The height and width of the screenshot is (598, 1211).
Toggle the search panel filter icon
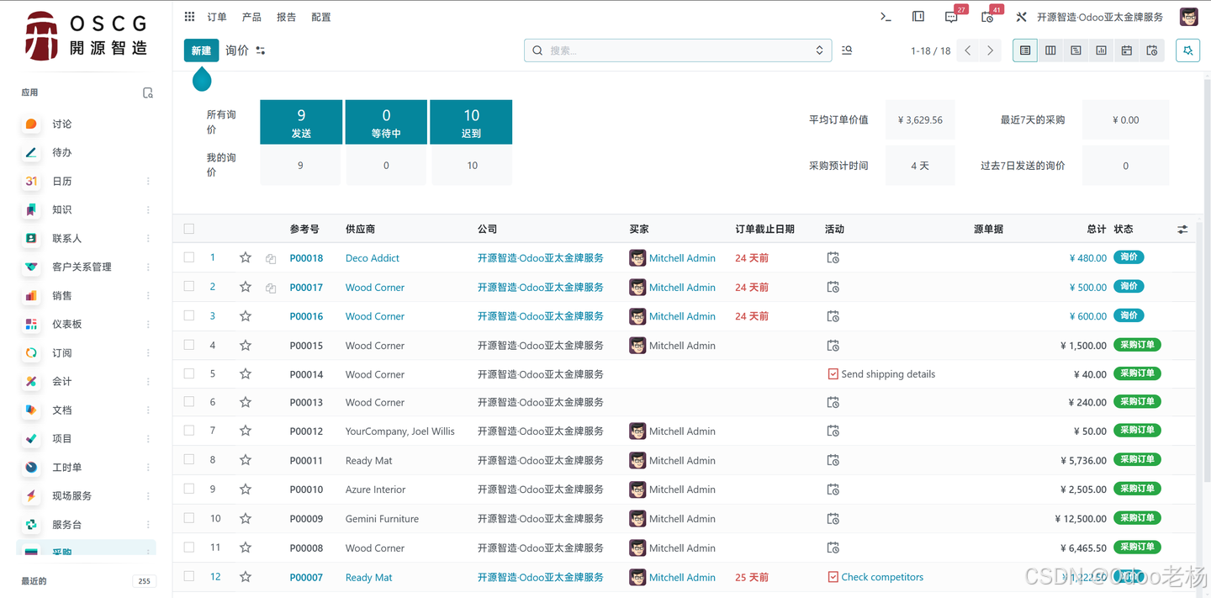point(847,50)
